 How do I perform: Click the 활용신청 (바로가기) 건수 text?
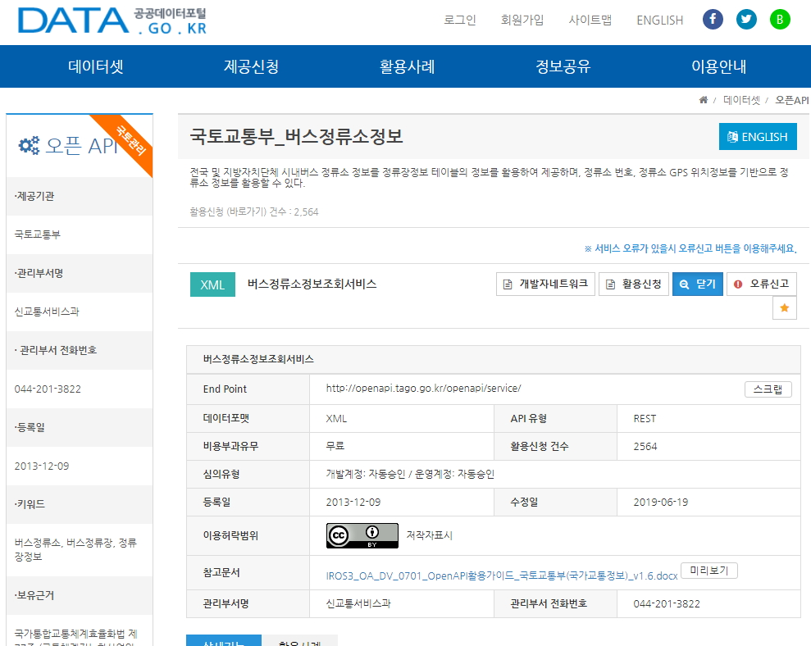[254, 212]
